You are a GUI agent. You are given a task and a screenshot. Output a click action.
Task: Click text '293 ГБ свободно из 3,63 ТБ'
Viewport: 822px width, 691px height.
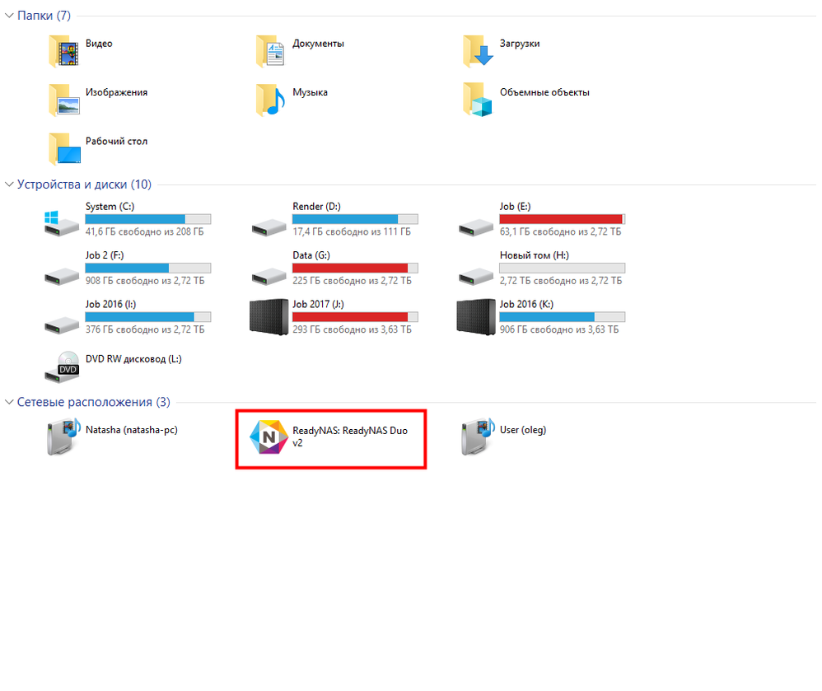pos(353,329)
